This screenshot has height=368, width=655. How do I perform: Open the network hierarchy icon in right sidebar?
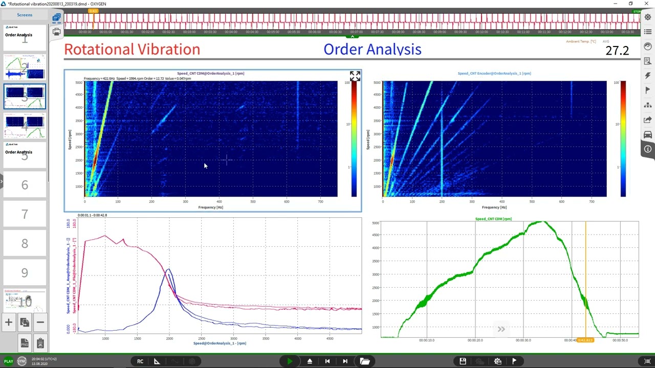click(x=648, y=105)
